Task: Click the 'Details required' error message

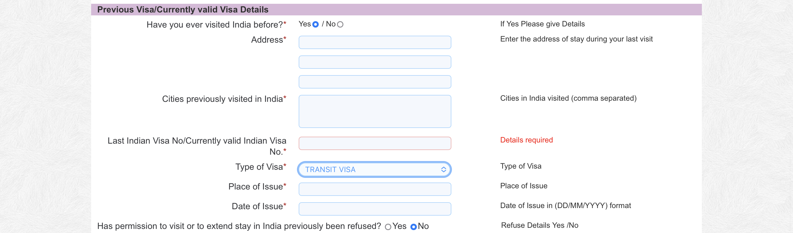Action: point(527,140)
